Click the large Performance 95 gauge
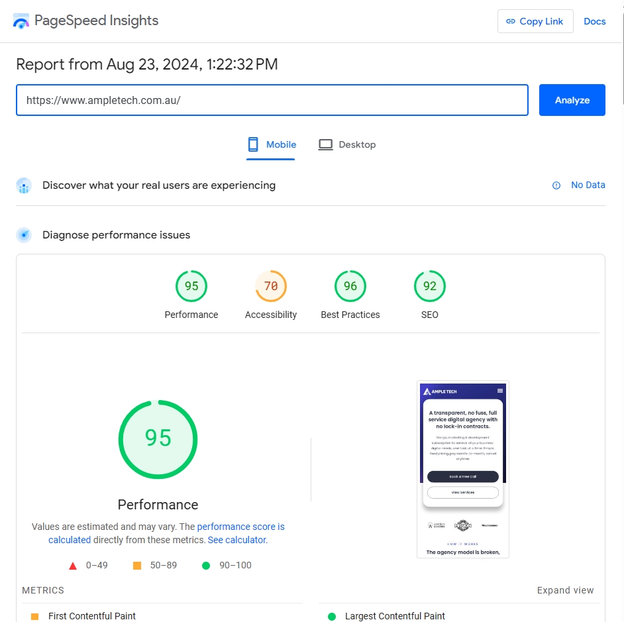 (158, 439)
